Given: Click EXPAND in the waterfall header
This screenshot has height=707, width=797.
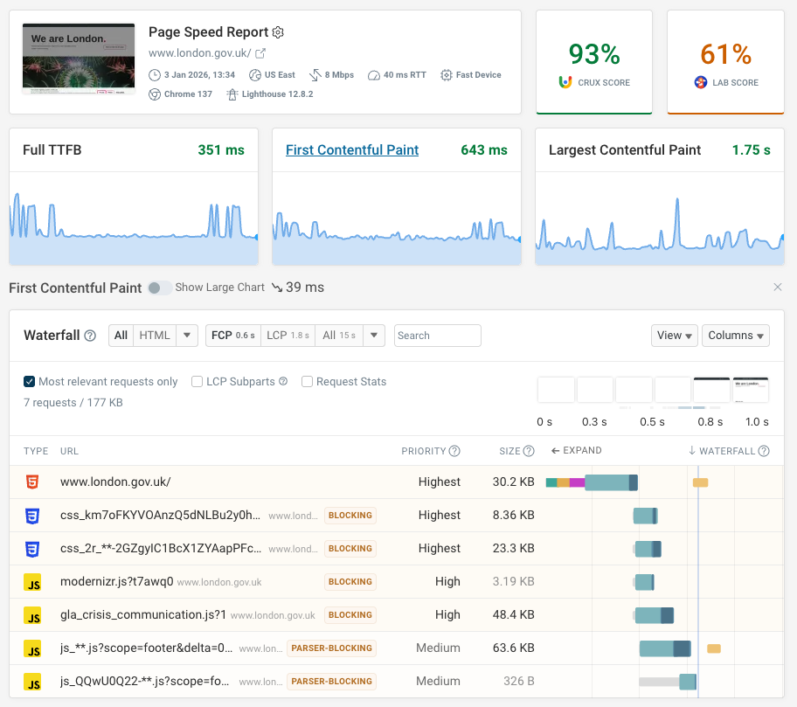Looking at the screenshot, I should 575,451.
